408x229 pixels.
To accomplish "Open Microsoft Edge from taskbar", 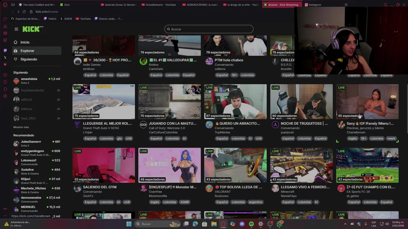I will pos(195,224).
